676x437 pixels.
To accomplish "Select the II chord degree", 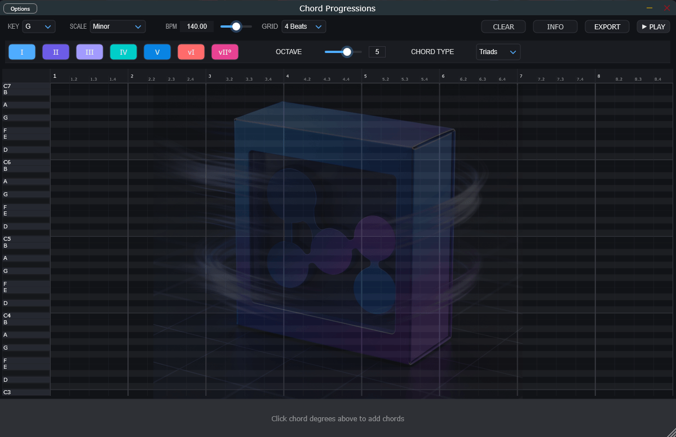I will pos(55,51).
